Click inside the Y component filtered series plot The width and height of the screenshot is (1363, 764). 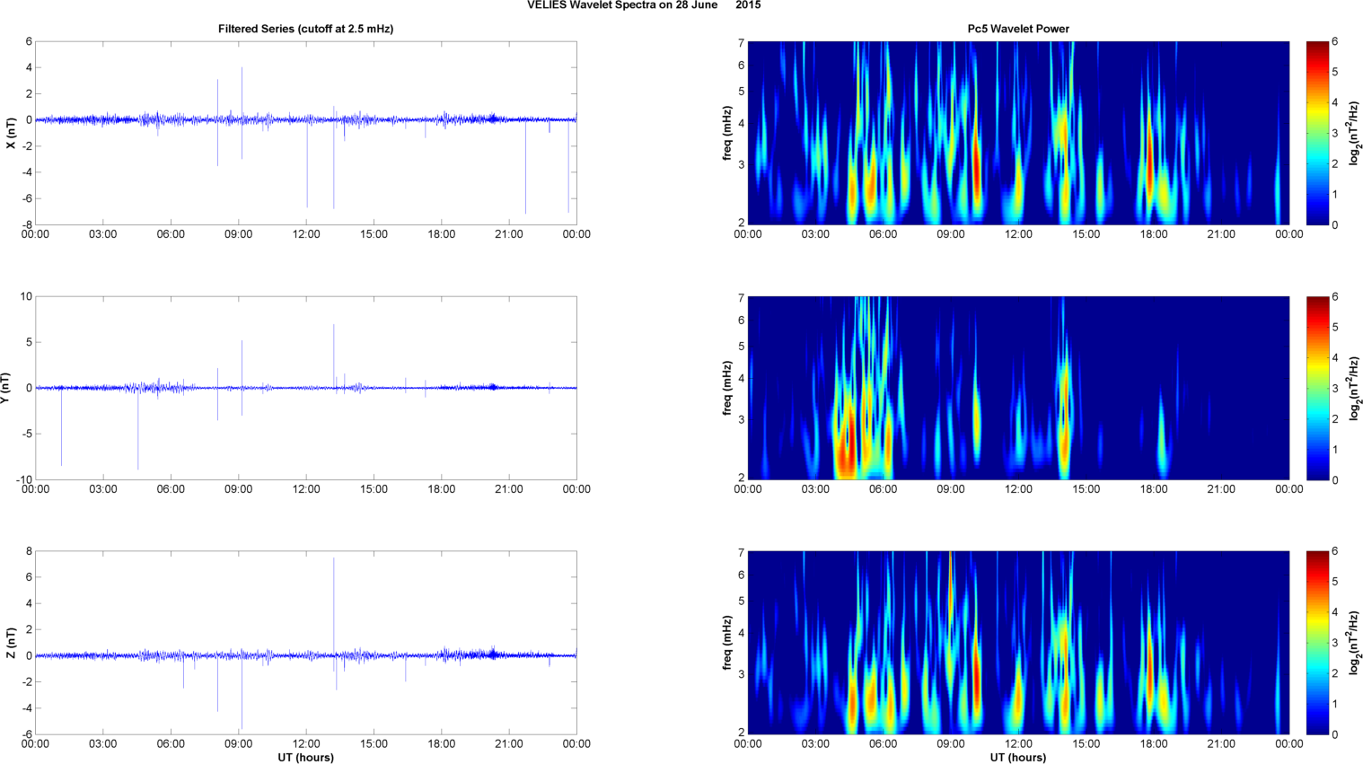[305, 388]
